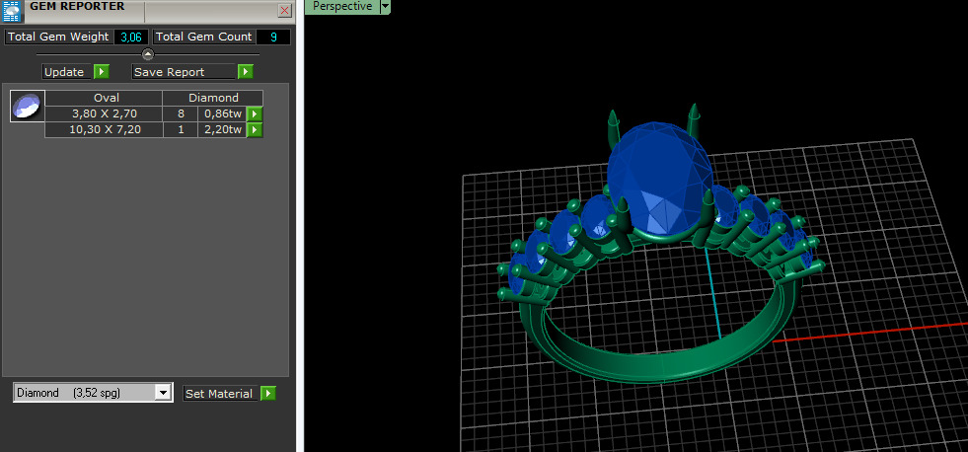Screen dimensions: 968x452
Task: Click the quantity cell showing 8
Action: coord(181,113)
